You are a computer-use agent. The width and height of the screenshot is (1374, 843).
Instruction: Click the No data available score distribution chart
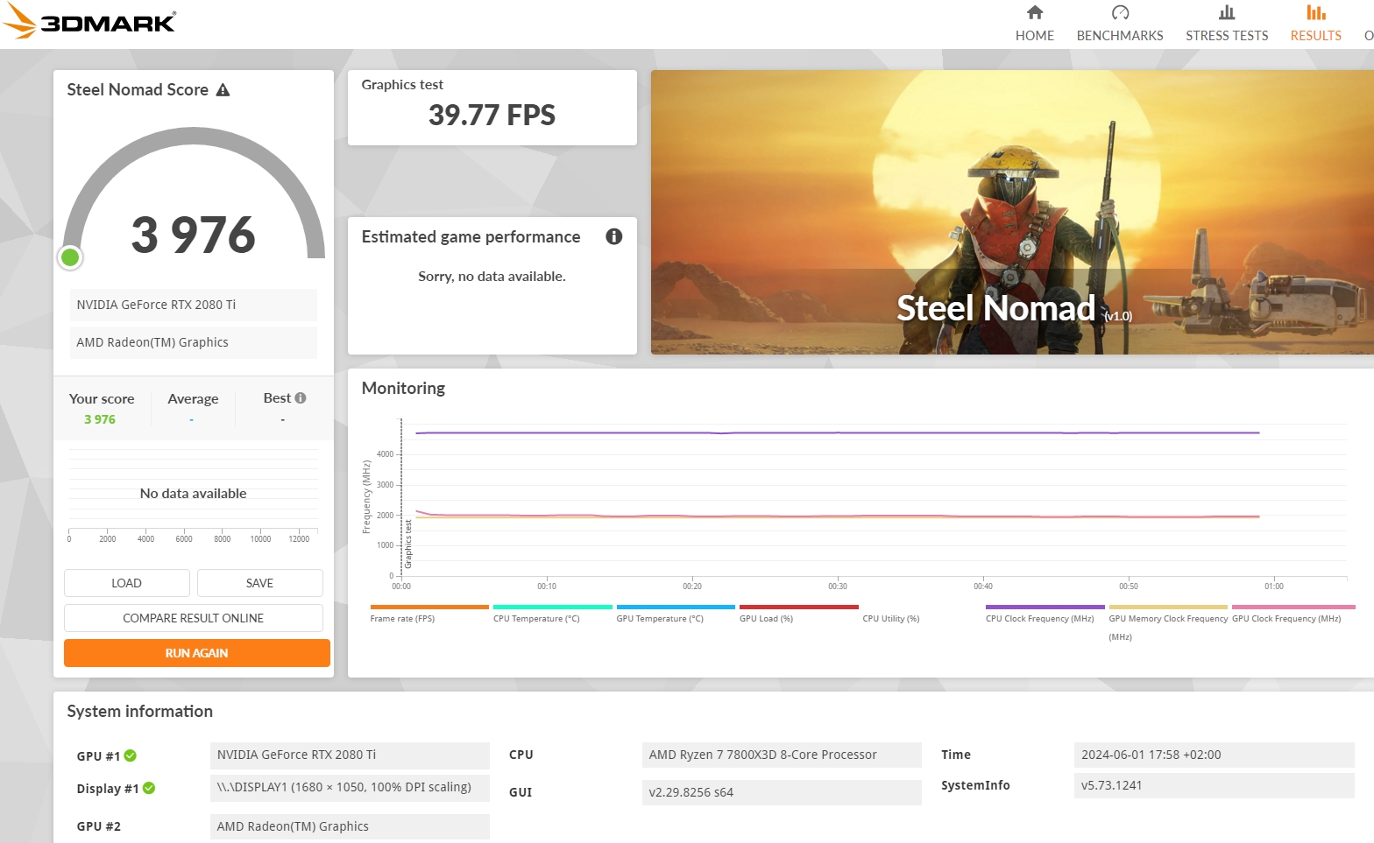click(x=193, y=494)
